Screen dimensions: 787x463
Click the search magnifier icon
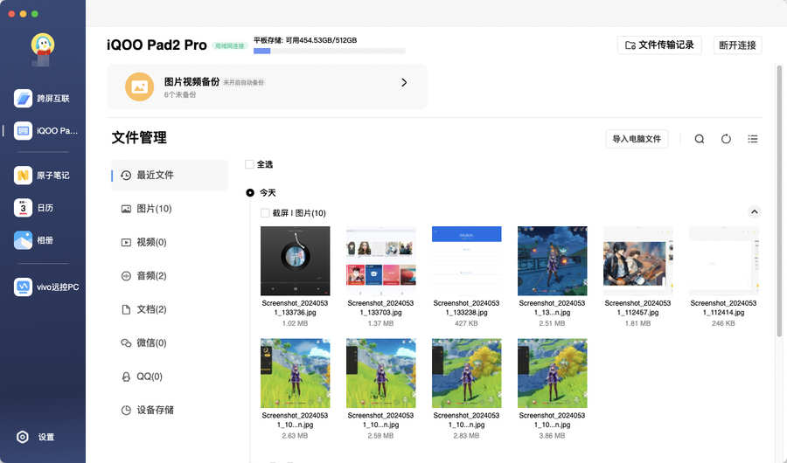click(700, 139)
